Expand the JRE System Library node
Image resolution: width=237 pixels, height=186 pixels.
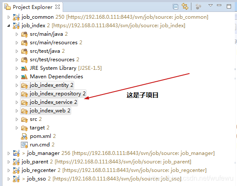pyautogui.click(x=17, y=68)
